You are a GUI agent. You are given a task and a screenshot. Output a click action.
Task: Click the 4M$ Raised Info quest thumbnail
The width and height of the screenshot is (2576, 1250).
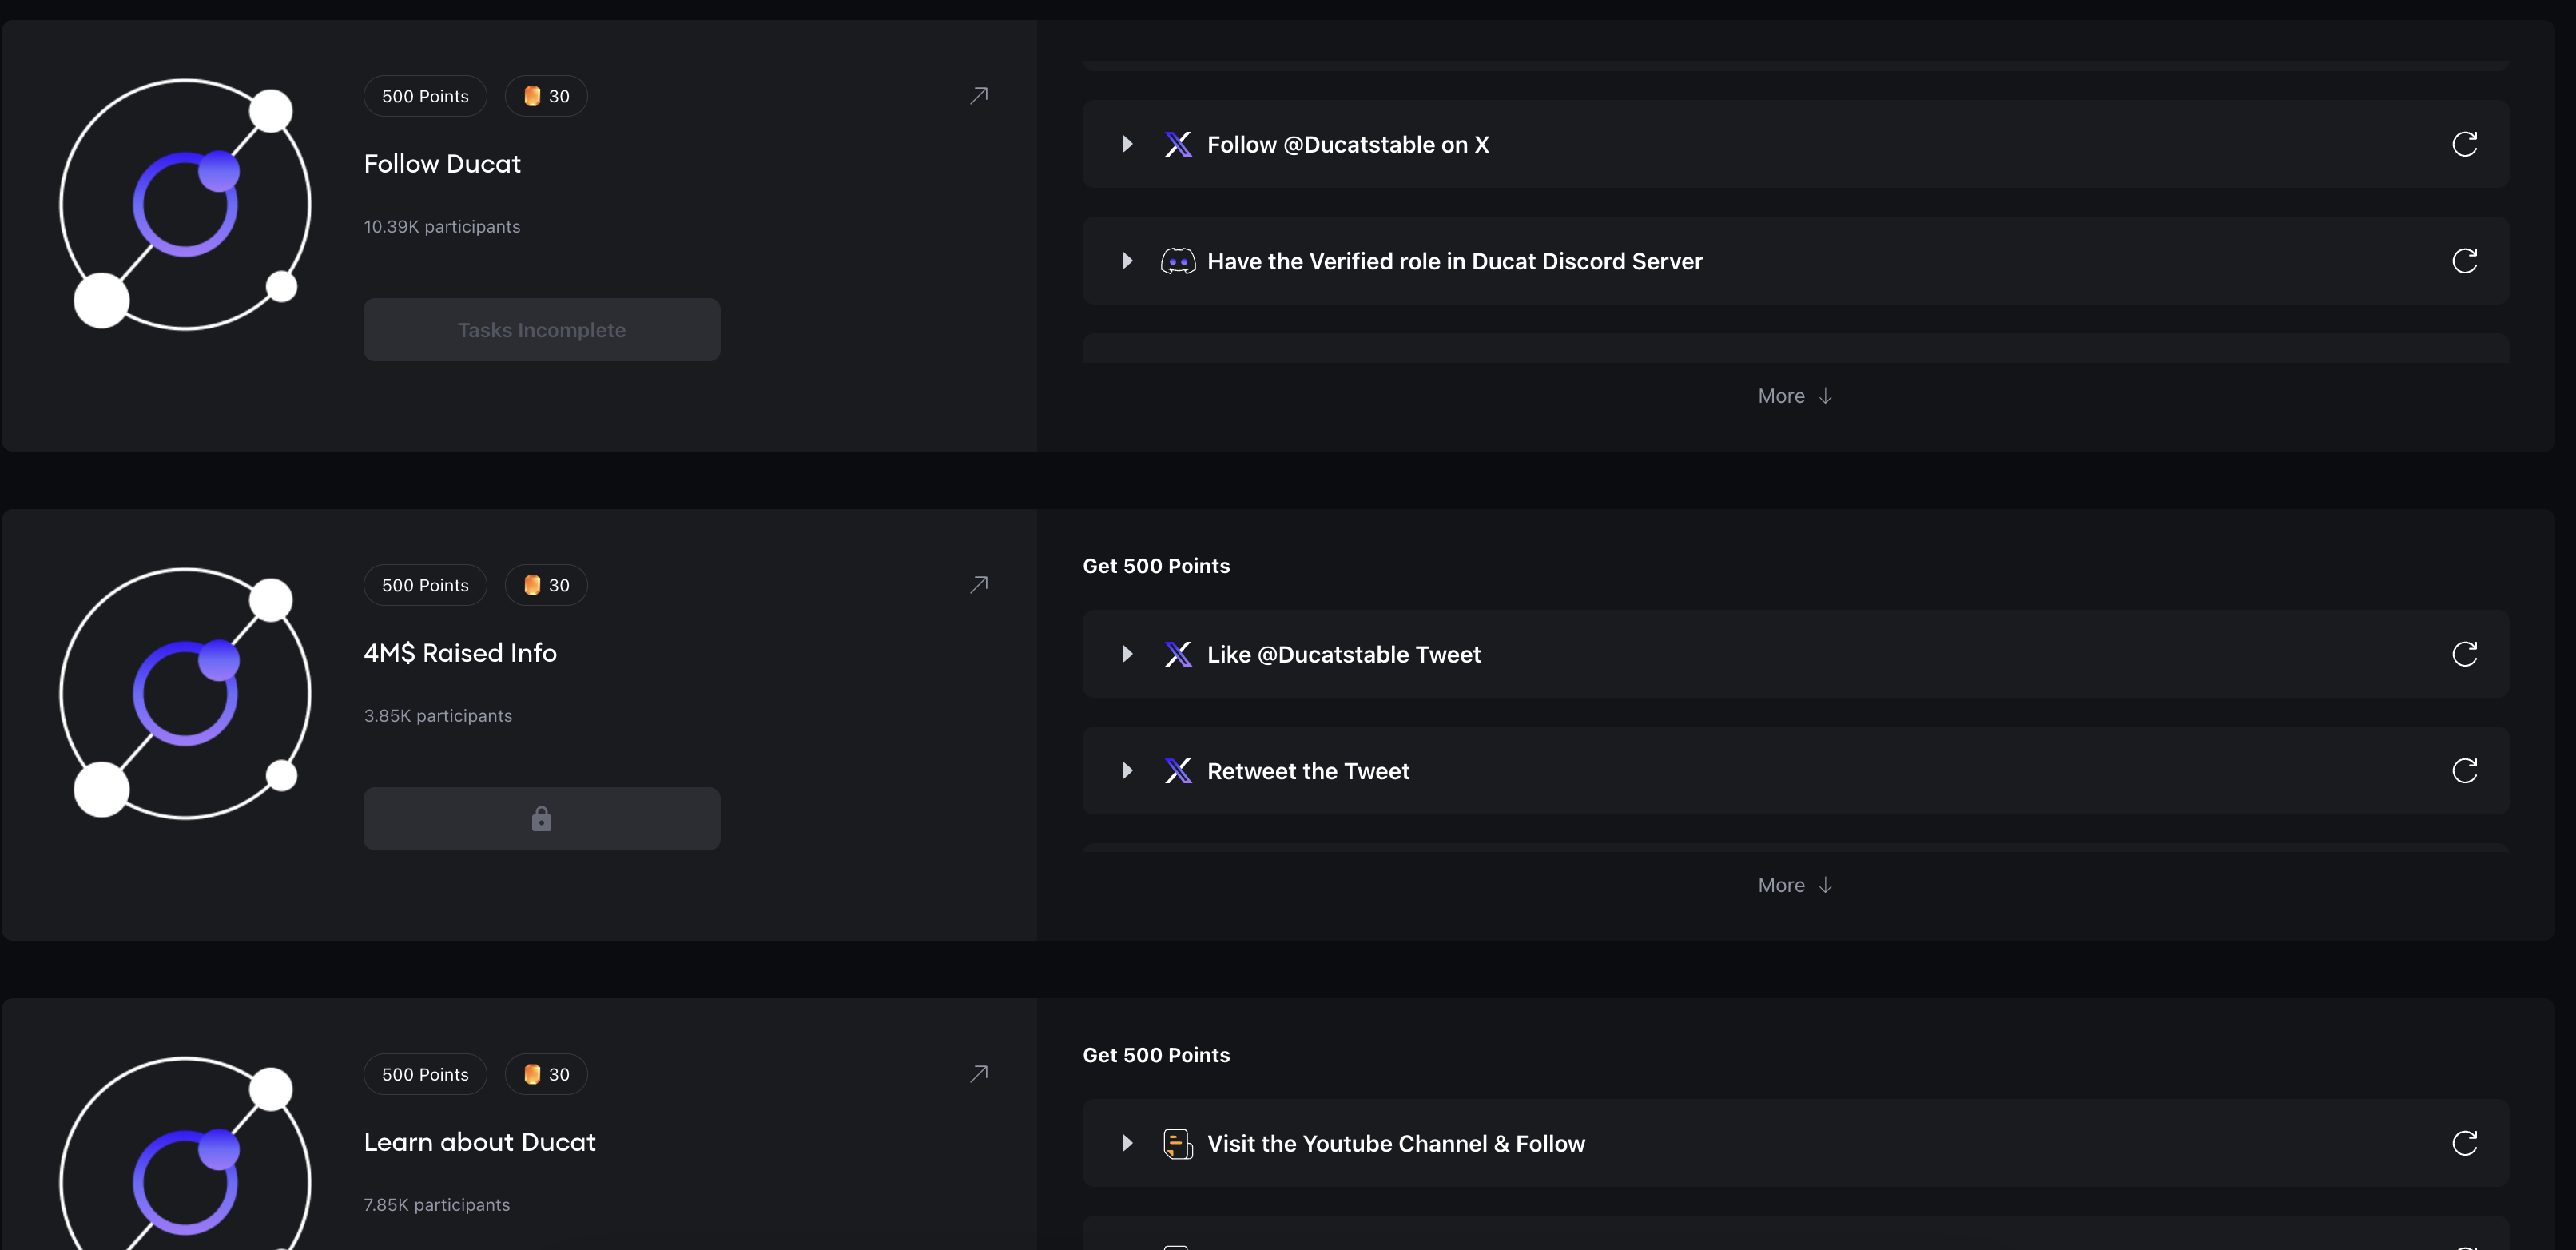pos(185,694)
